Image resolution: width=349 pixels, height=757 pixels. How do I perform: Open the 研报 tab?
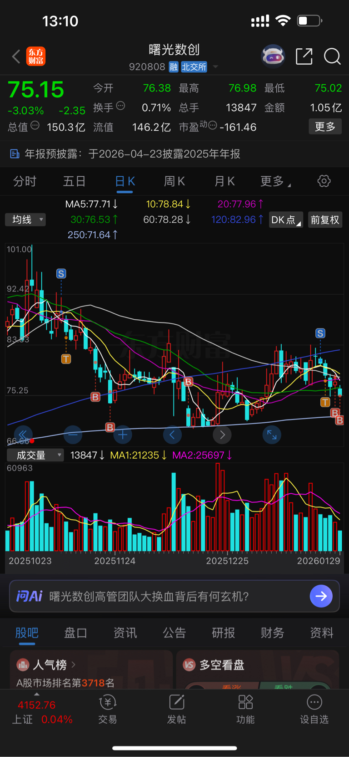[224, 633]
